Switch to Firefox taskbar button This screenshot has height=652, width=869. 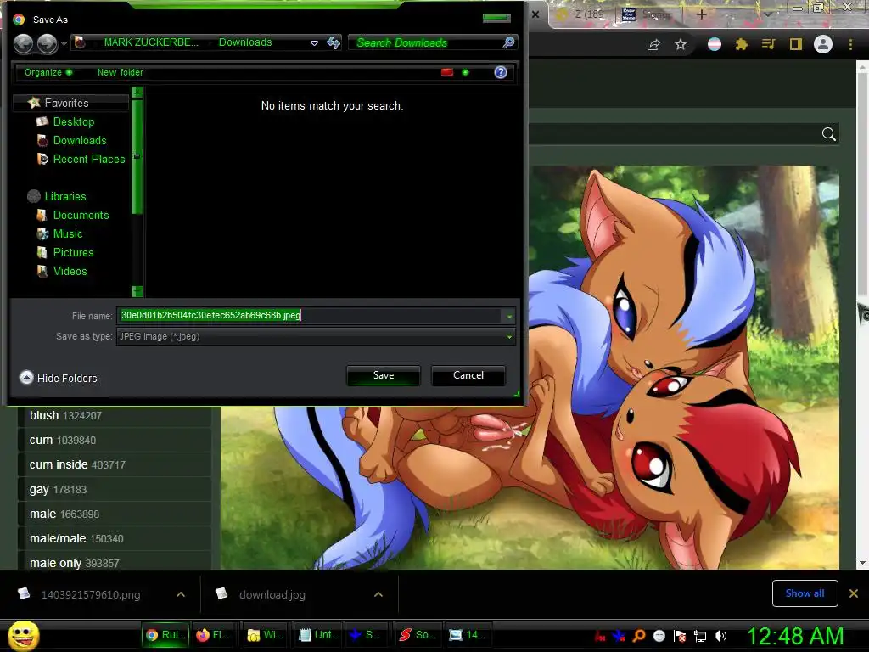point(212,635)
